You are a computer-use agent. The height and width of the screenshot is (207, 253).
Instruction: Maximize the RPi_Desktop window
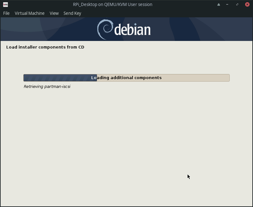pyautogui.click(x=237, y=4)
